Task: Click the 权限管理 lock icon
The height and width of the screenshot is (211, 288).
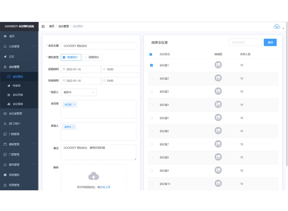Action: (x=5, y=185)
